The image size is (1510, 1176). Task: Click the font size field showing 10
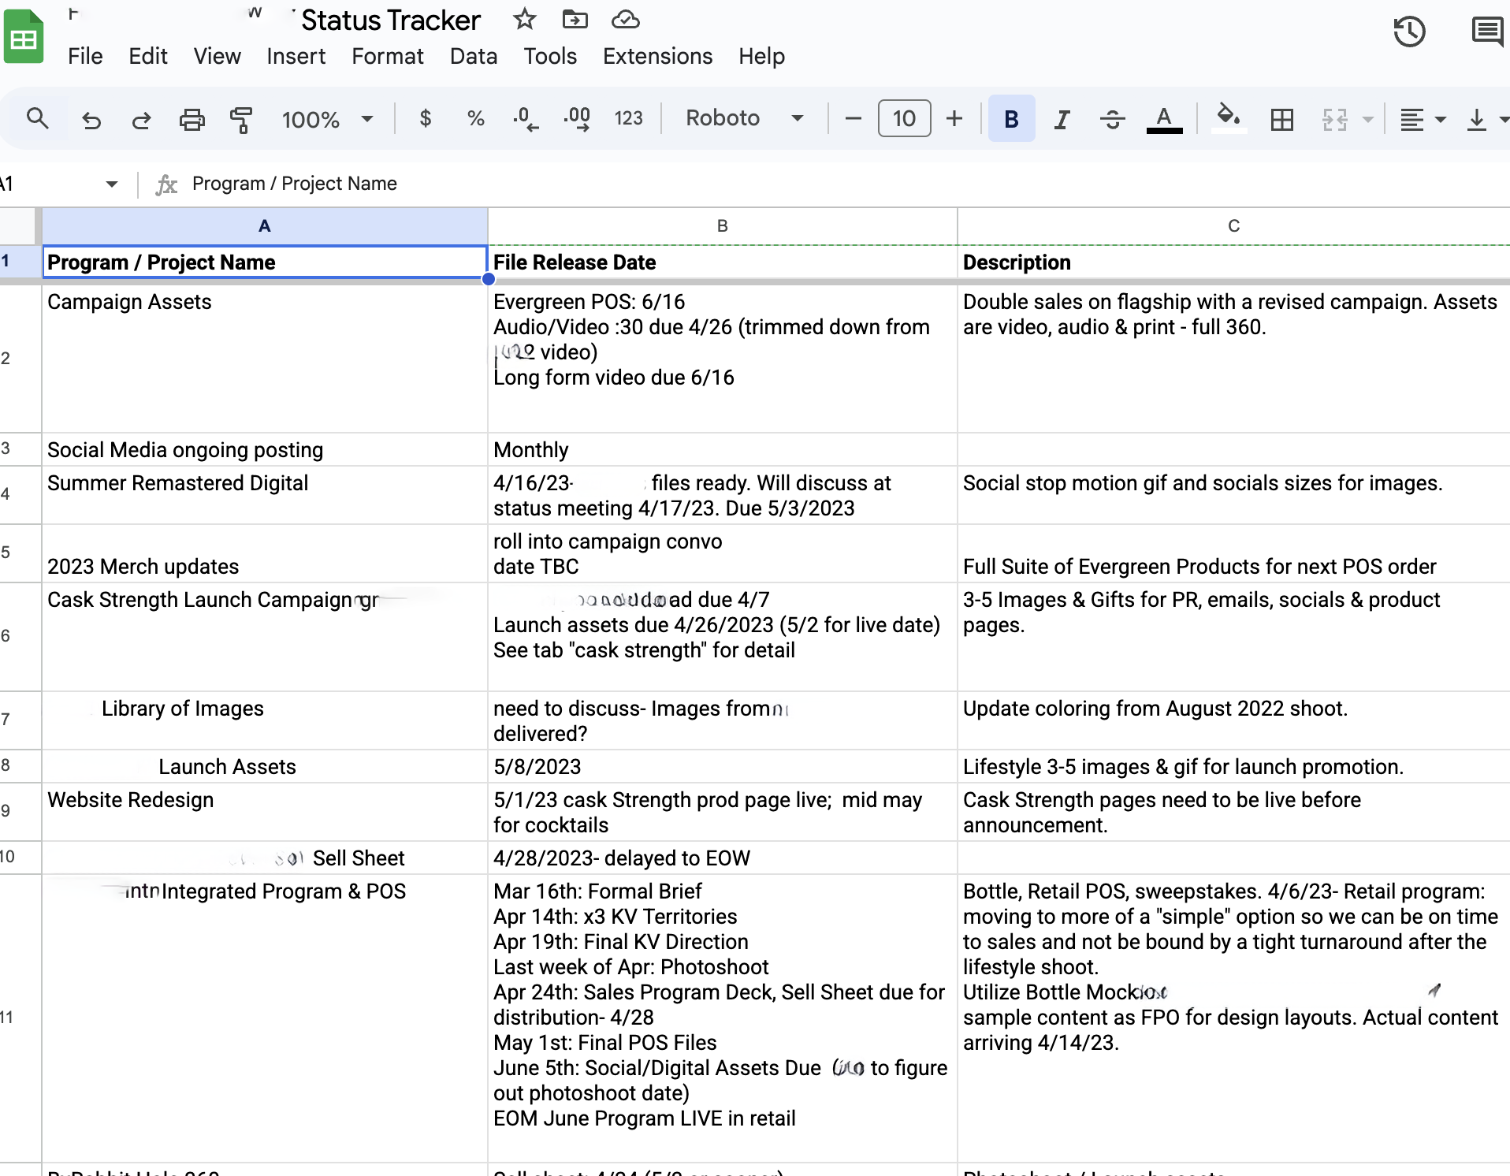pos(904,118)
